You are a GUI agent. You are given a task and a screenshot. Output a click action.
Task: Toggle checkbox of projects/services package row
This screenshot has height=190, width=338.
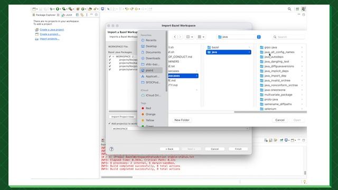[x=110, y=69]
